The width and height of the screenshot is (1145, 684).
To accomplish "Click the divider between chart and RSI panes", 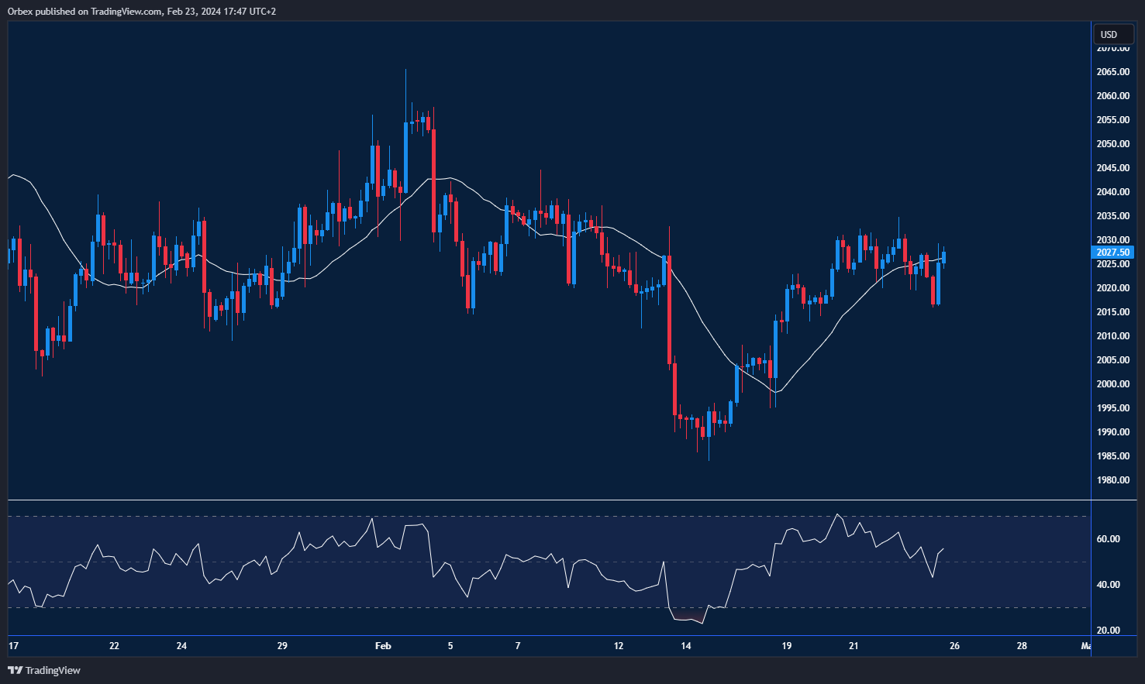I will (x=543, y=498).
